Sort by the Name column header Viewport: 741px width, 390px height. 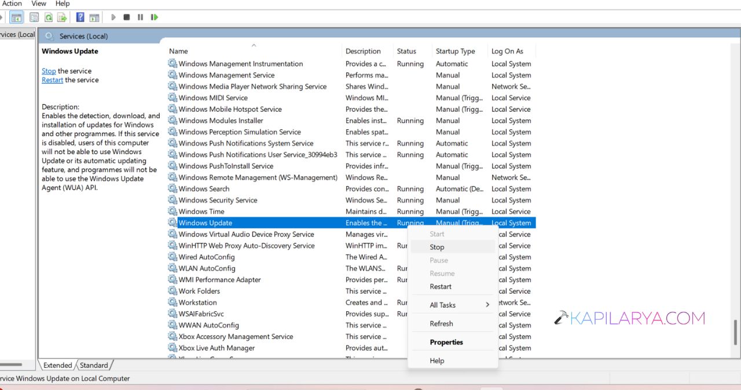(x=254, y=51)
